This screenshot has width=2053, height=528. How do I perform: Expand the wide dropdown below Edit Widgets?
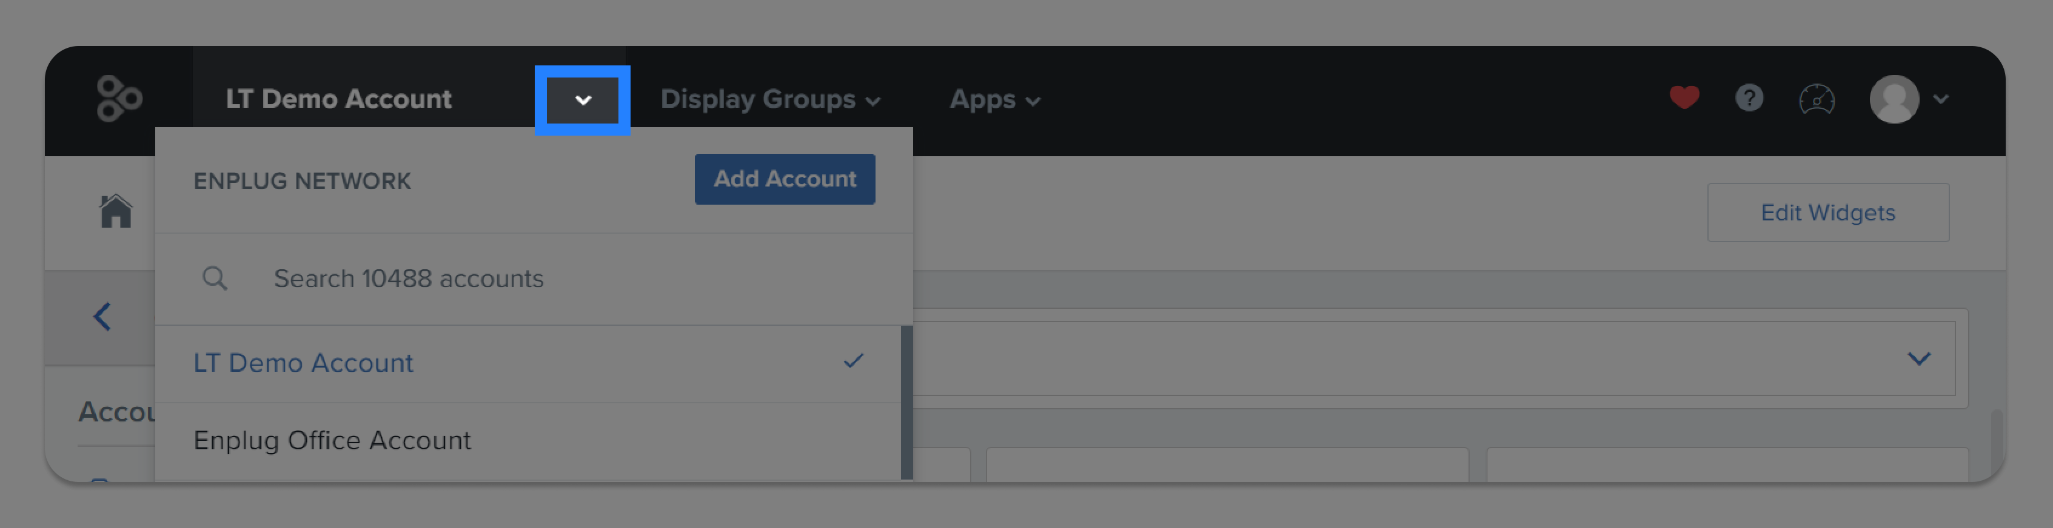pos(1434,358)
